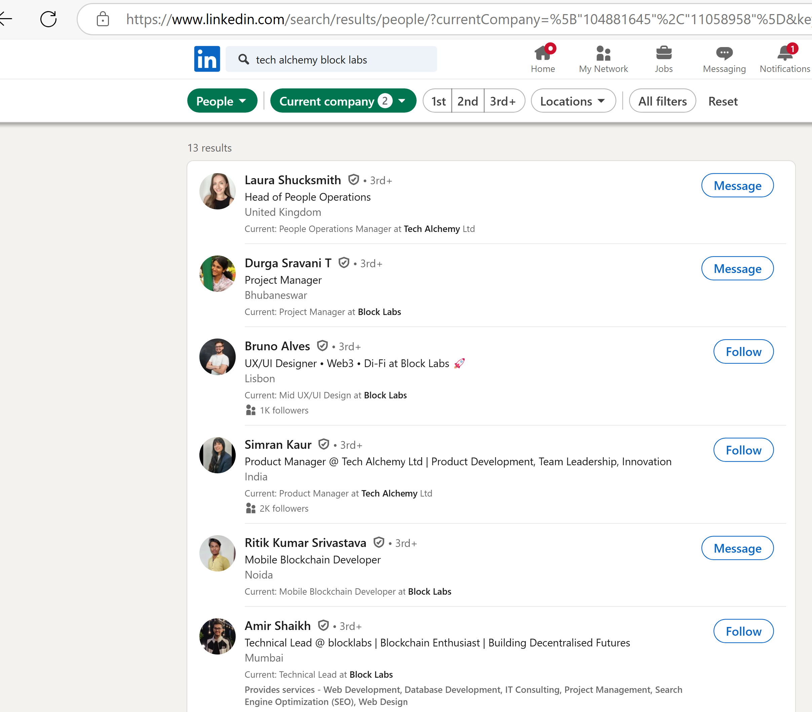Click the '13 results' text

pos(209,148)
